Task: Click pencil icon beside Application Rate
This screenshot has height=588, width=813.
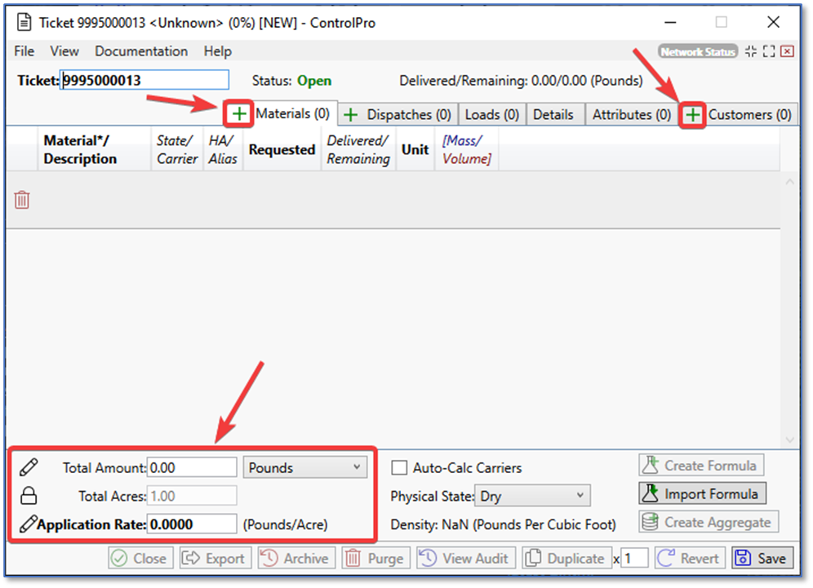Action: 28,524
